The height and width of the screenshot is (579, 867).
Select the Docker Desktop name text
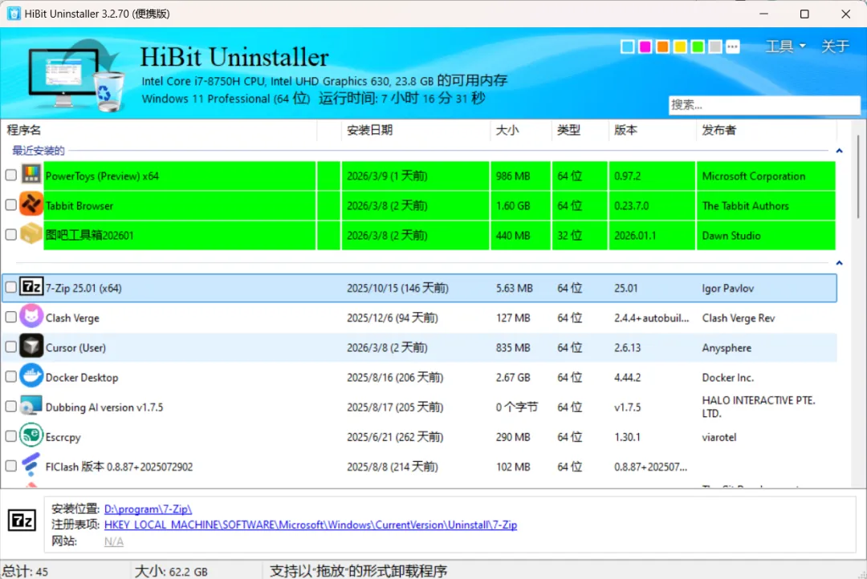click(x=82, y=378)
